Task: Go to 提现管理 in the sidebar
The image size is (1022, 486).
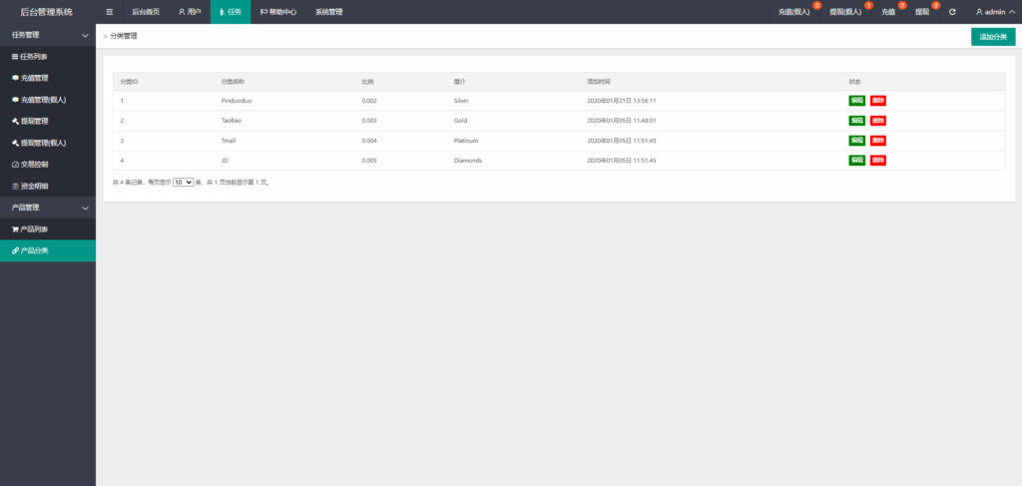Action: pos(34,121)
